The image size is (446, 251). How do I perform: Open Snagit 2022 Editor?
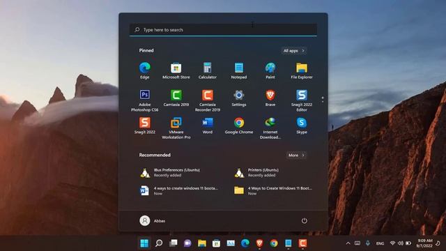[x=302, y=100]
